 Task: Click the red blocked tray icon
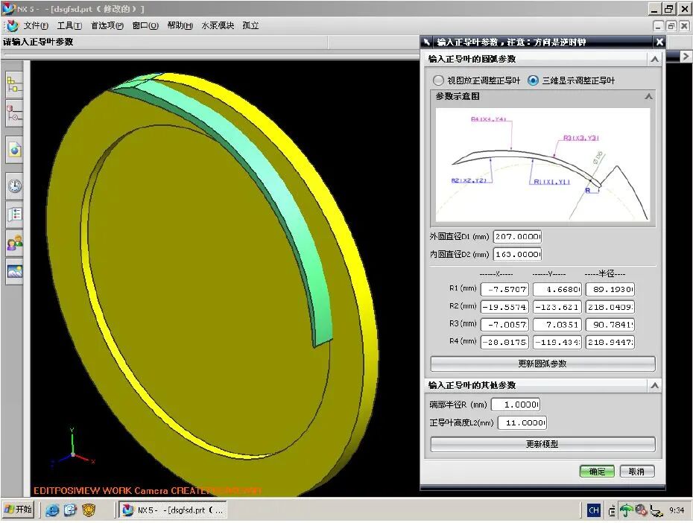[642, 510]
